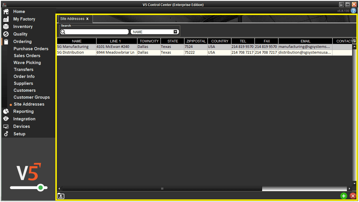Sort by ZIP/POSTAL column header
Screen dimensions: 359x202
click(x=196, y=41)
